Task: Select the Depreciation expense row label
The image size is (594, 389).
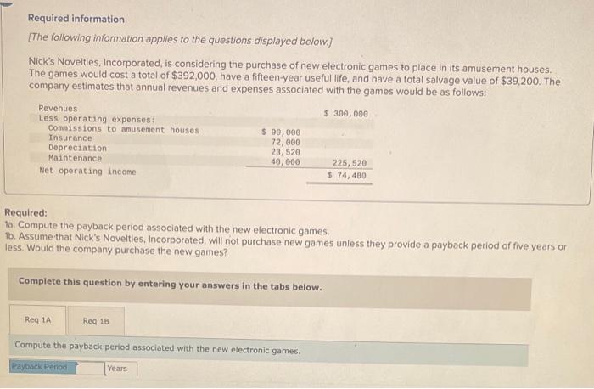Action: tap(77, 148)
